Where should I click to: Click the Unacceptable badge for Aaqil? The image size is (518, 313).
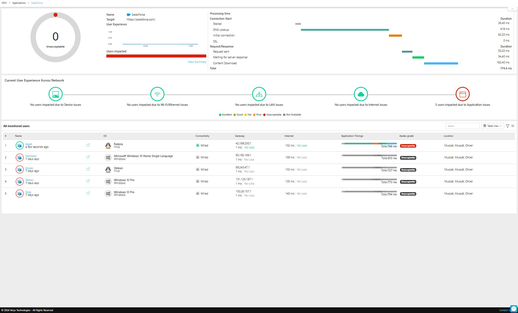click(x=408, y=146)
